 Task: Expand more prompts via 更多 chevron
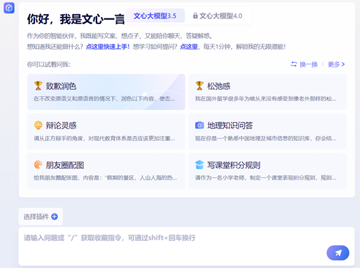tap(337, 65)
